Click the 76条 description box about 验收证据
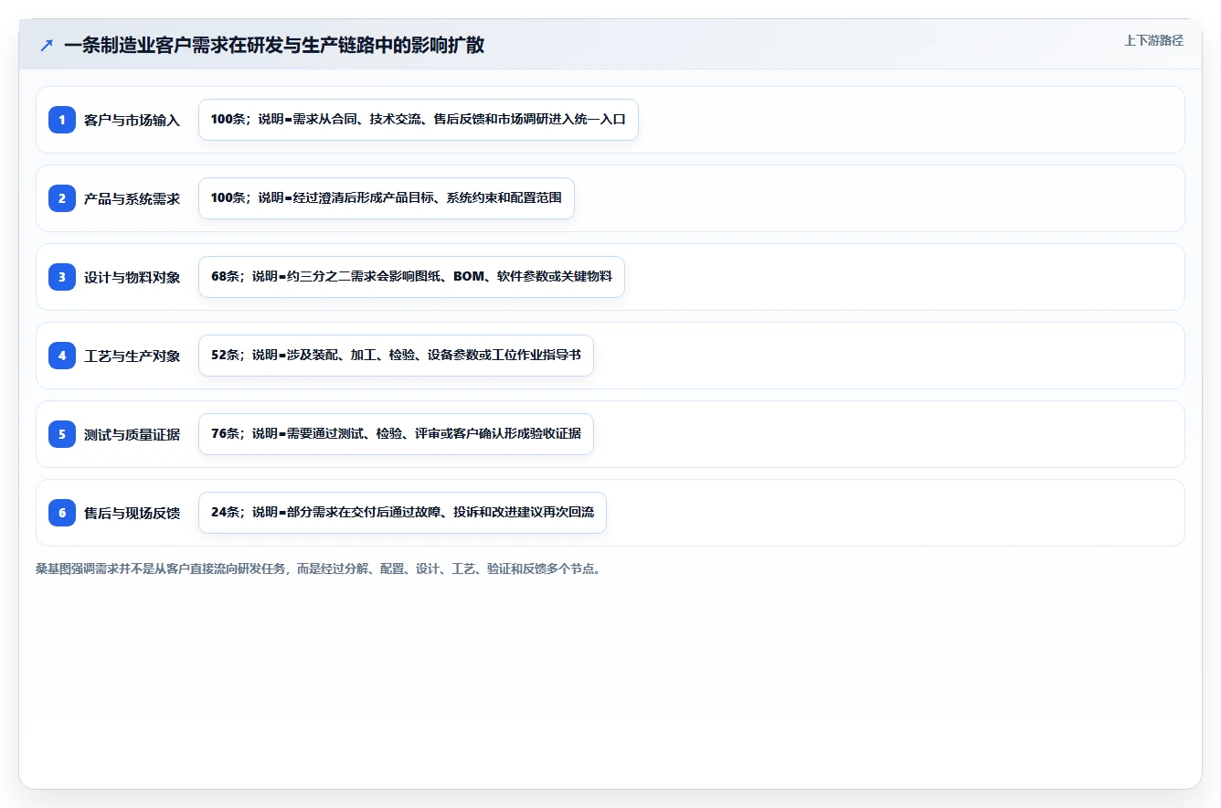This screenshot has height=808, width=1221. [396, 434]
